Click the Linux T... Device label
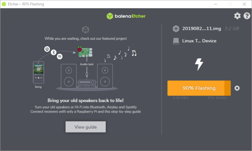 199,41
